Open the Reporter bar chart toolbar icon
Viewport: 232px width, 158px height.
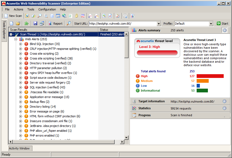pyautogui.click(x=133, y=16)
